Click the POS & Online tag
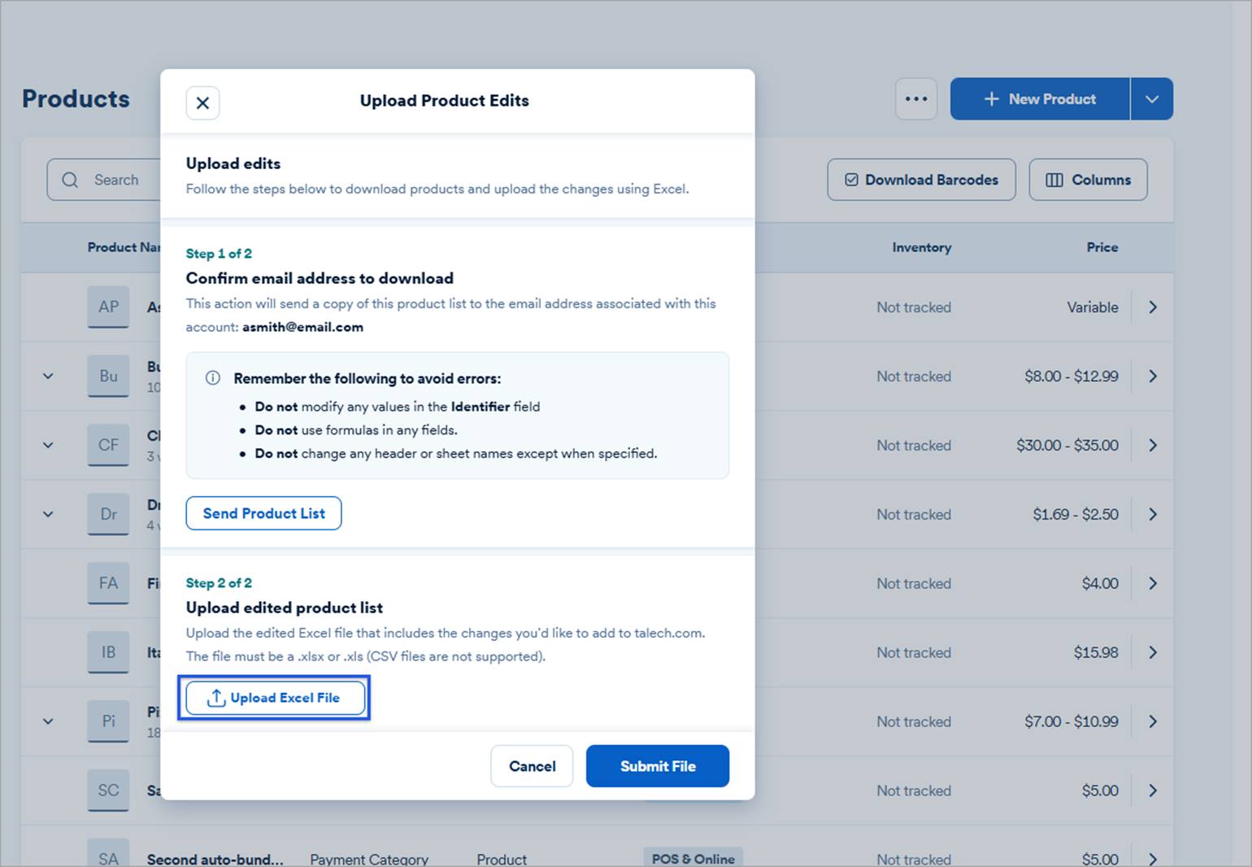 coord(693,858)
